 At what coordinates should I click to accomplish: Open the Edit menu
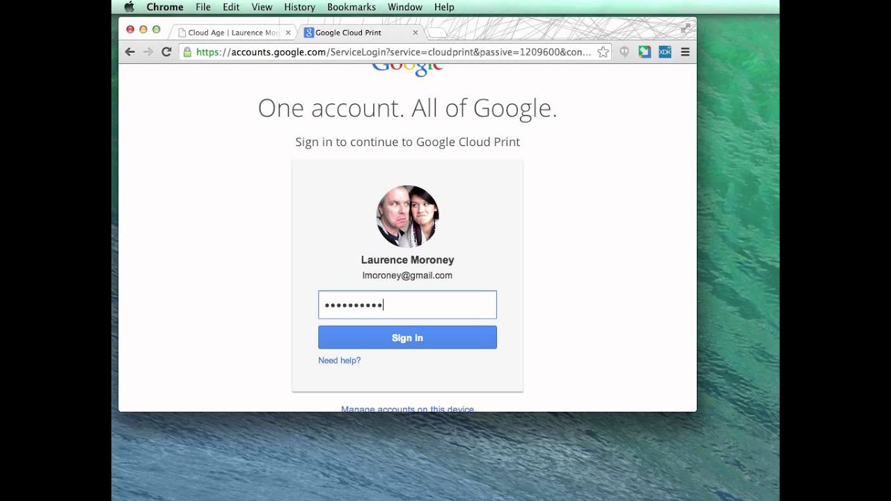231,7
